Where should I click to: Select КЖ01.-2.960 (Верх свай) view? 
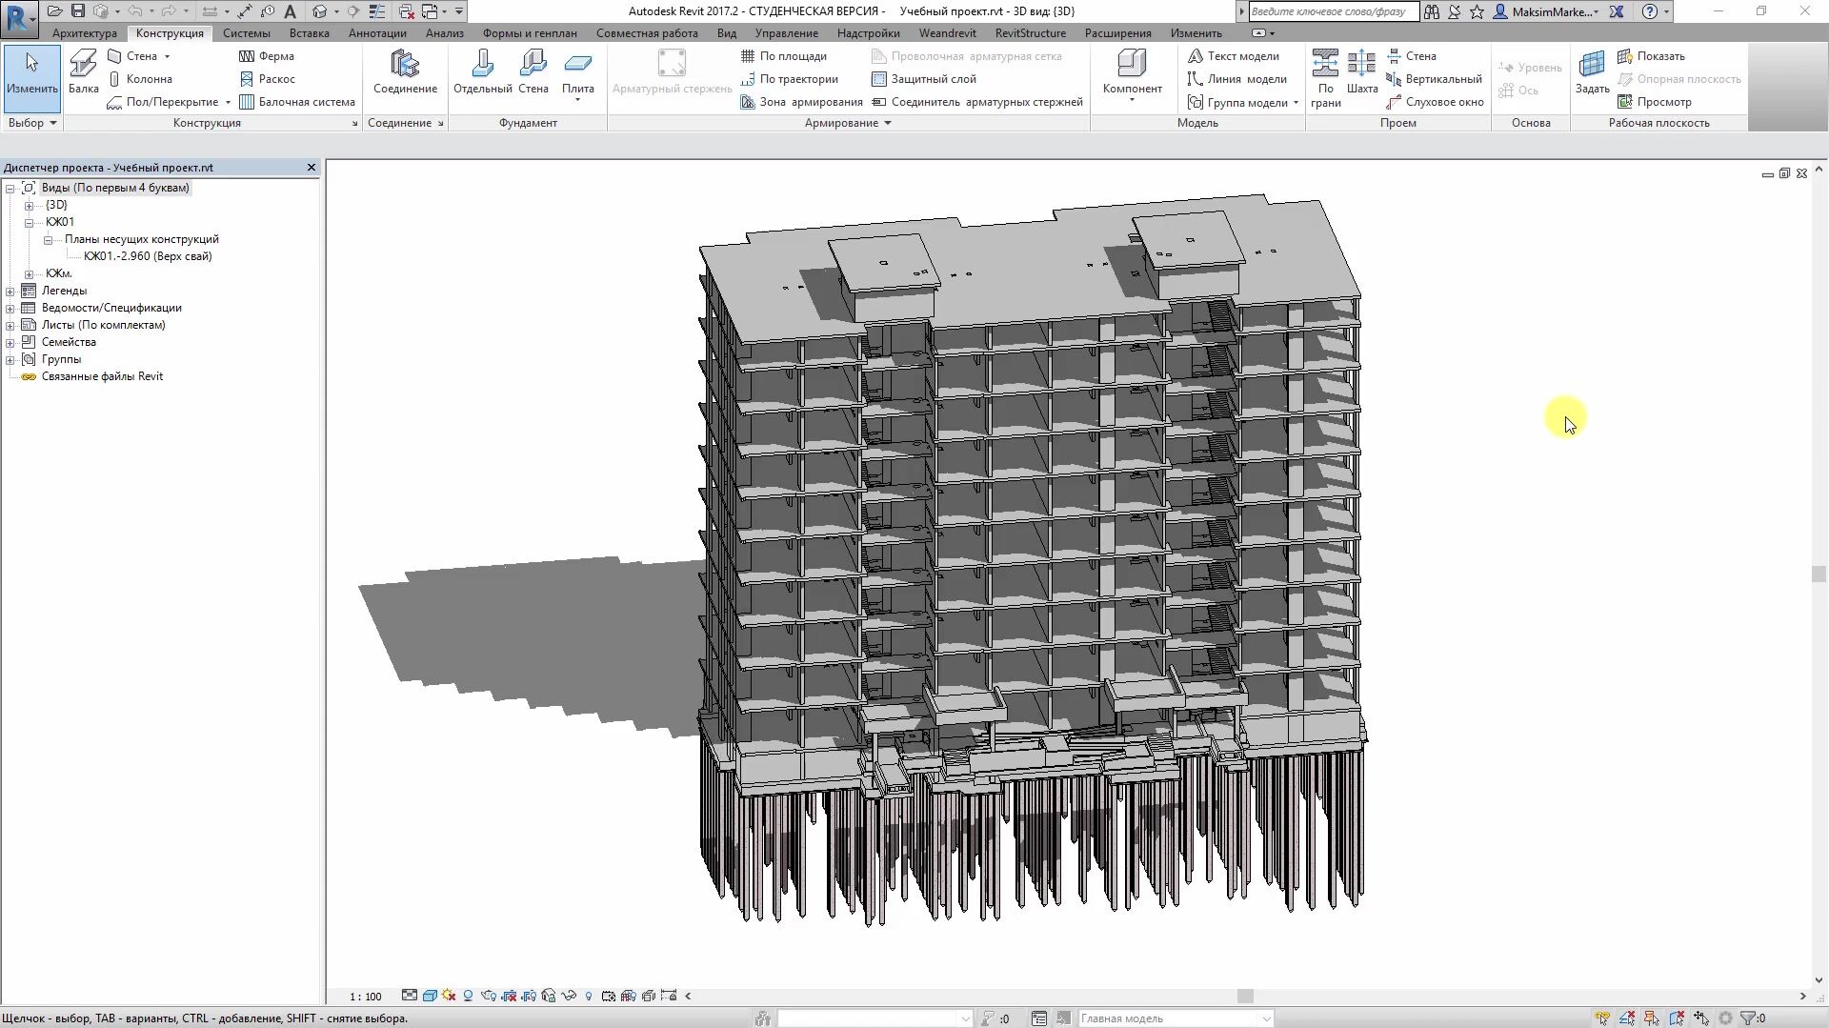pyautogui.click(x=148, y=256)
